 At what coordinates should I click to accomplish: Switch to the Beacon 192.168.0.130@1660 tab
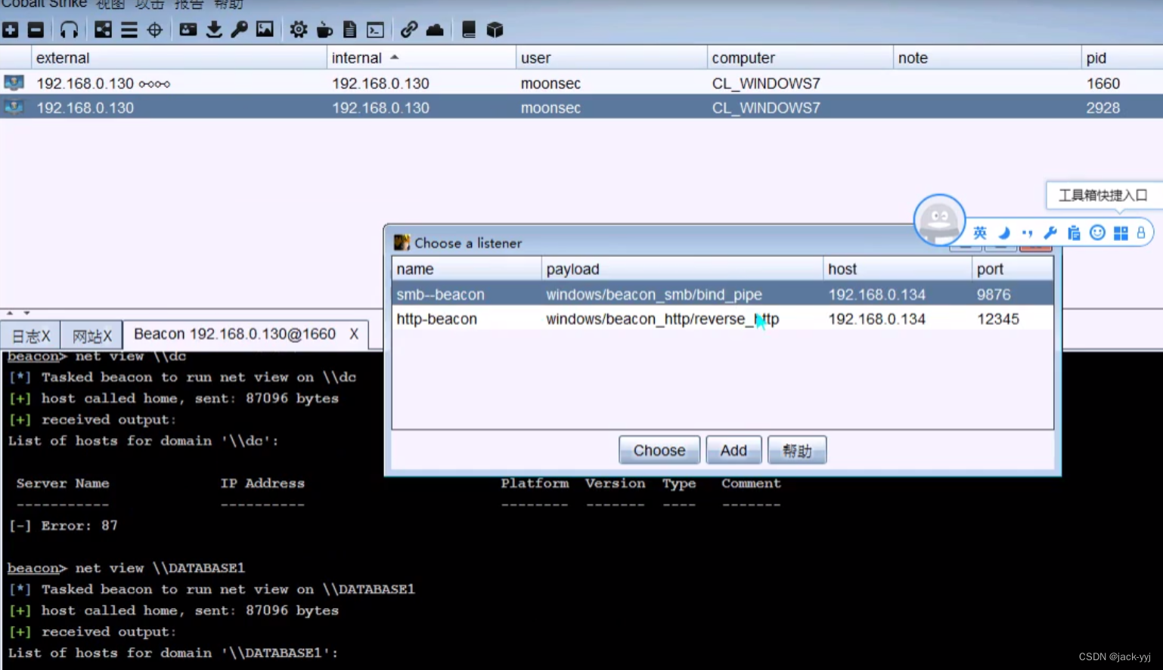[x=235, y=334]
